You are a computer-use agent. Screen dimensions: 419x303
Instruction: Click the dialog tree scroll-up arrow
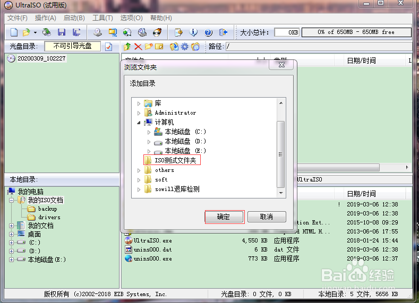281,103
